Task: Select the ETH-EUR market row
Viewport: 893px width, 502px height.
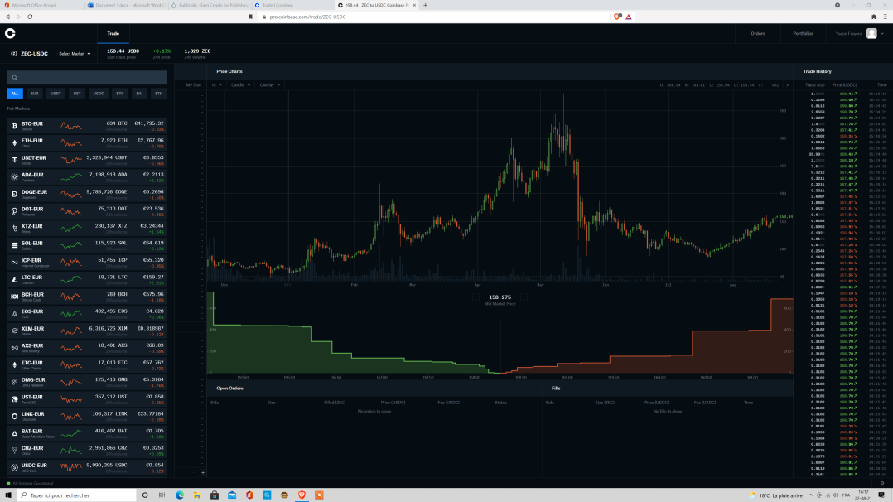Action: point(87,143)
